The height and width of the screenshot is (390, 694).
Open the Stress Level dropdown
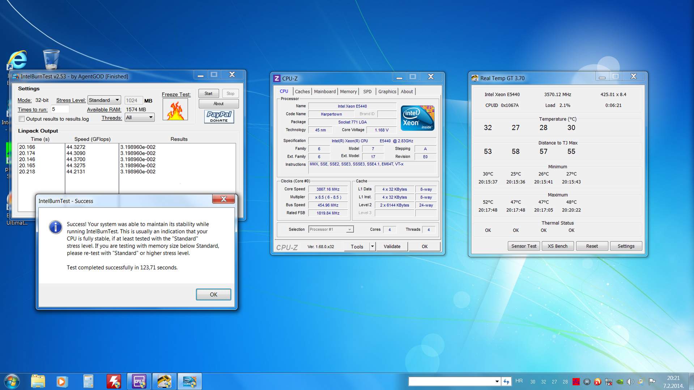pyautogui.click(x=104, y=100)
